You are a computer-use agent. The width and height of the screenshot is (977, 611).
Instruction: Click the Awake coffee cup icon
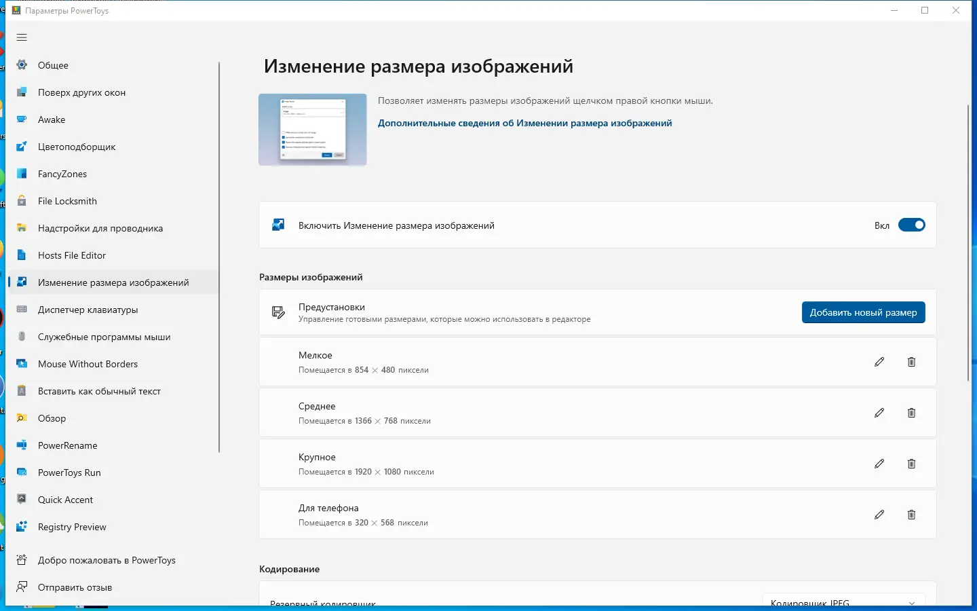[22, 119]
